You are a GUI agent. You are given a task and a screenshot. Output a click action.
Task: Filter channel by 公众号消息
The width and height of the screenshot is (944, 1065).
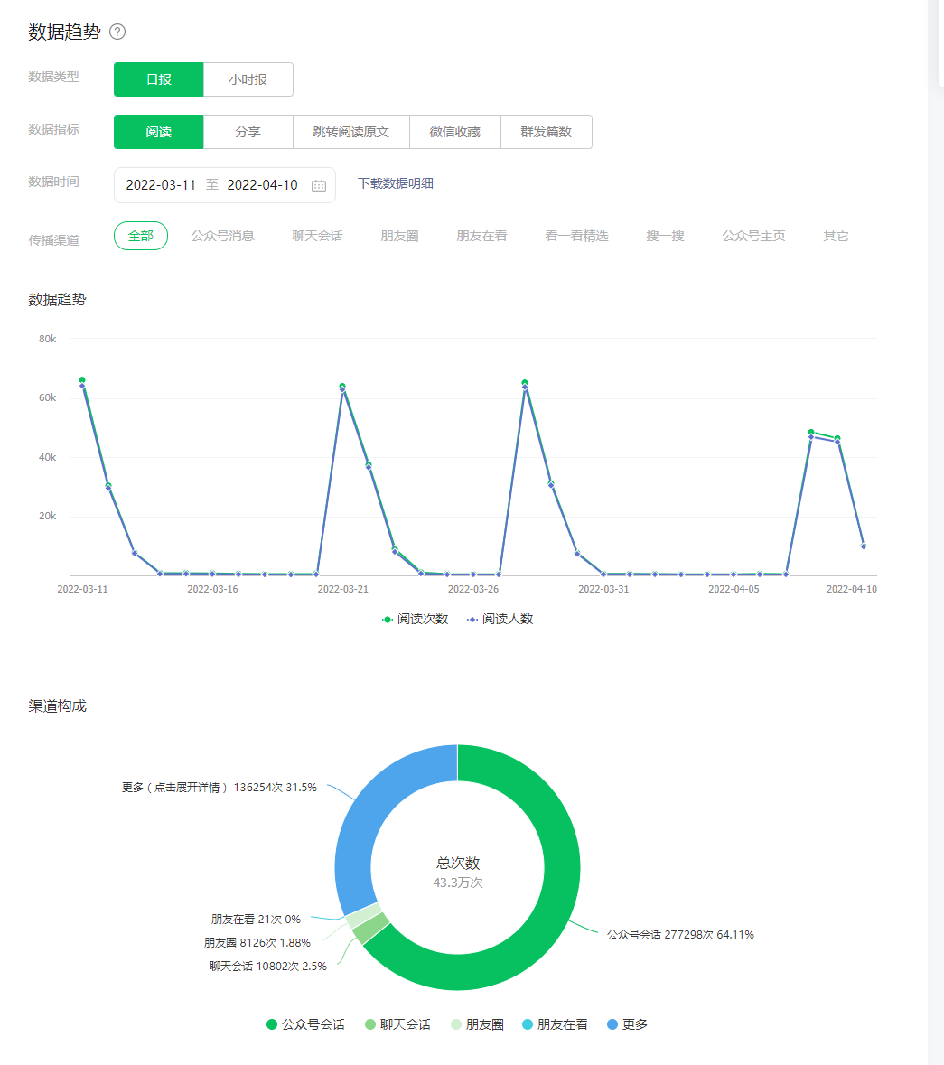(x=222, y=236)
